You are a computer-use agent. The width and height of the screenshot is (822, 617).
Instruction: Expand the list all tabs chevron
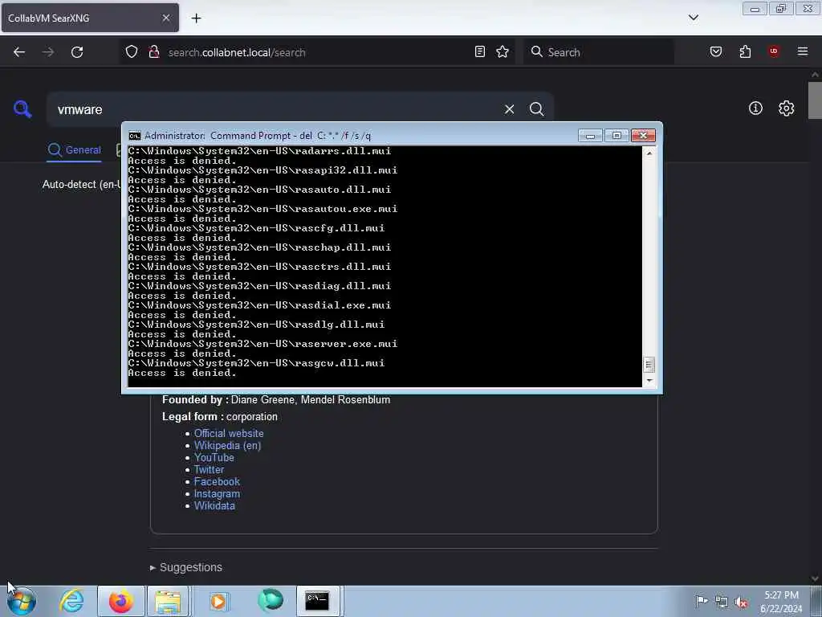point(694,18)
